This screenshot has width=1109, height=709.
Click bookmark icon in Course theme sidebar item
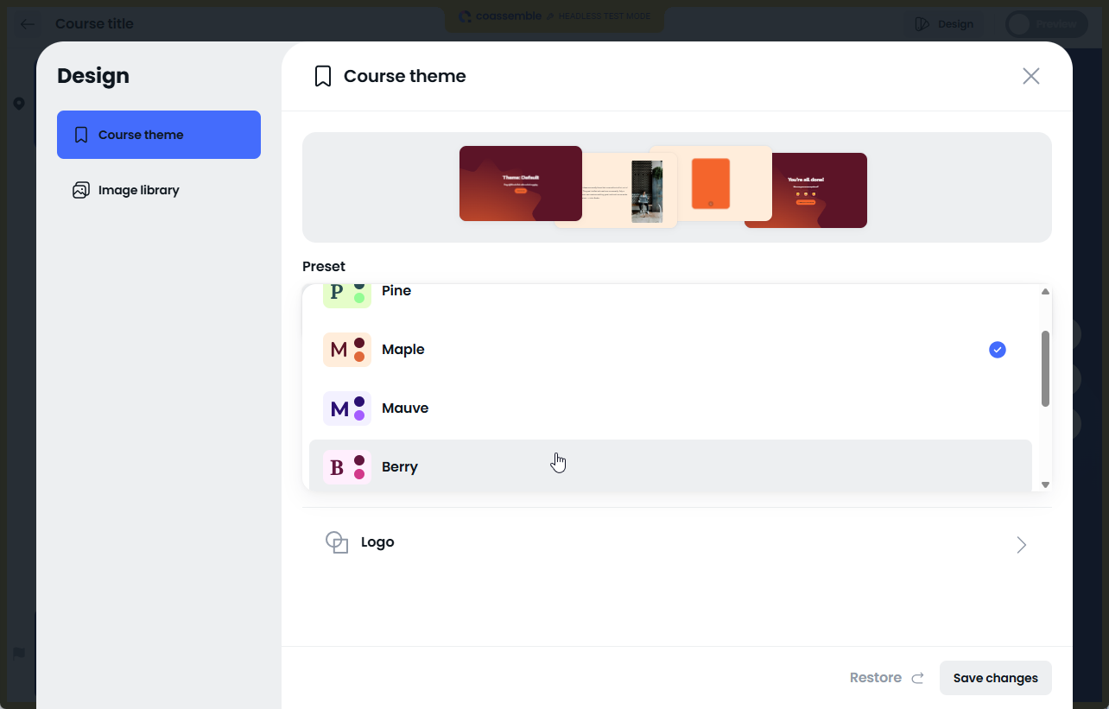81,135
